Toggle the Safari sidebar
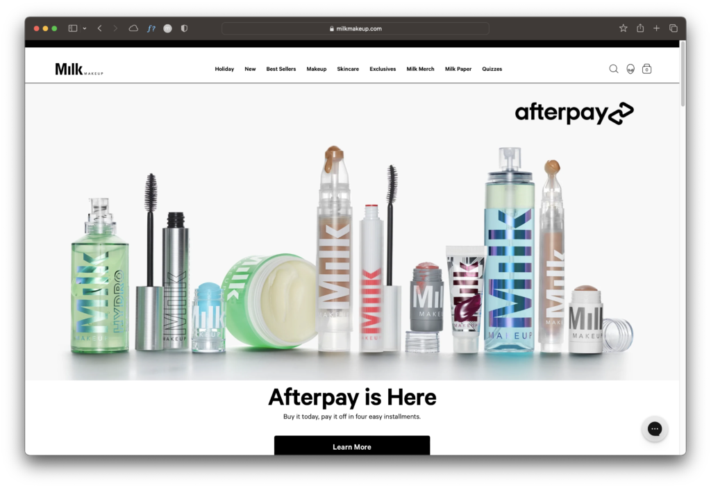 click(x=73, y=28)
